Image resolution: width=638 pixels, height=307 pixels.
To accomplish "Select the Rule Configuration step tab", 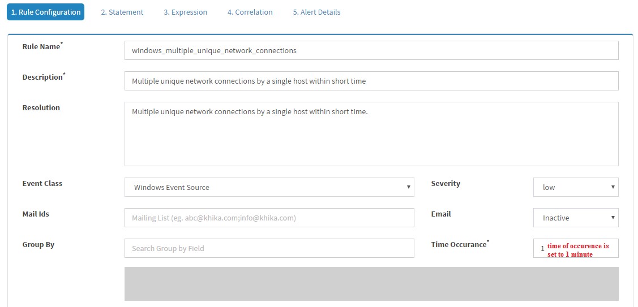I will [45, 12].
